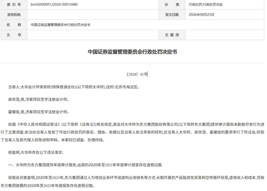Image resolution: width=267 pixels, height=191 pixels.
Task: Click the category text 行政处罚;行政处罚决定
Action: pos(206,5)
